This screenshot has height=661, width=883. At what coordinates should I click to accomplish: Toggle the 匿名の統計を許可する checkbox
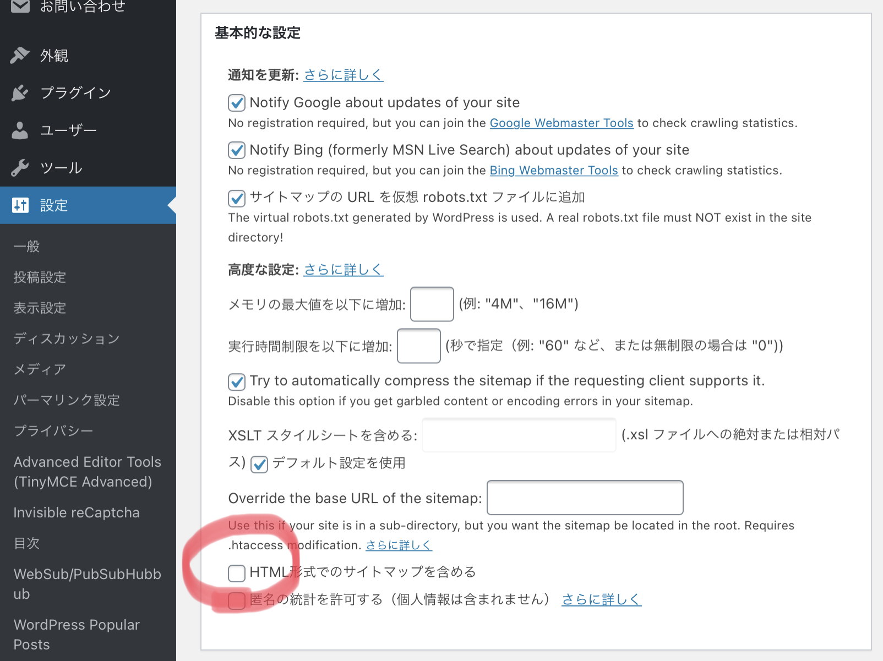pyautogui.click(x=237, y=600)
